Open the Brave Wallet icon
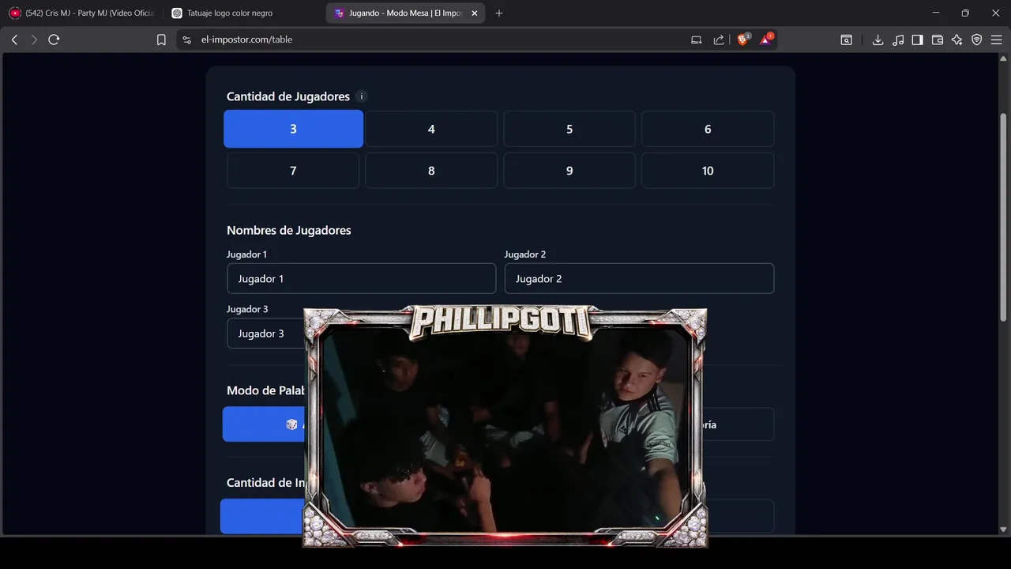This screenshot has width=1011, height=569. click(938, 40)
